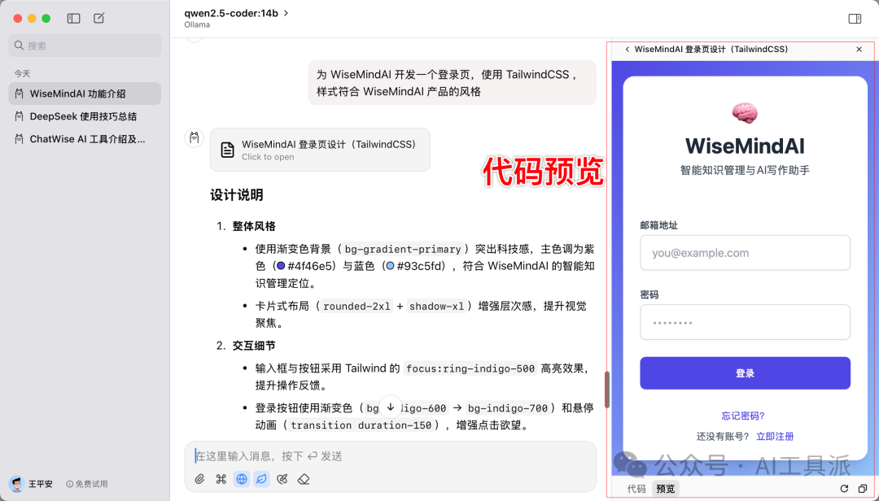Click the focus:ring-indigo-500 code snippet
The height and width of the screenshot is (501, 879).
point(470,368)
